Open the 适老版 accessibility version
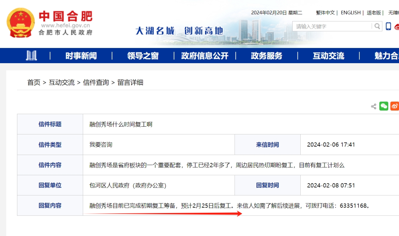The height and width of the screenshot is (236, 399). tap(374, 13)
